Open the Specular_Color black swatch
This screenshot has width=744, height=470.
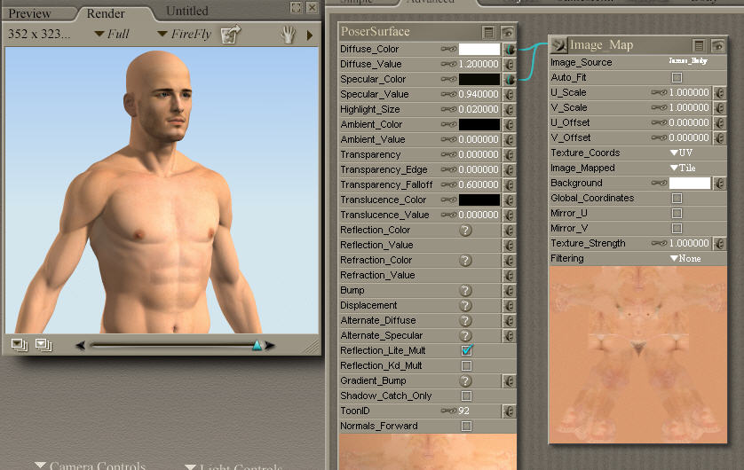pyautogui.click(x=479, y=80)
